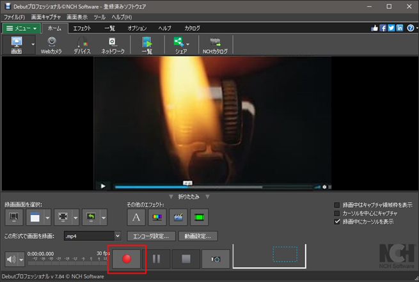Click the エンコーダ設定... button

151,236
